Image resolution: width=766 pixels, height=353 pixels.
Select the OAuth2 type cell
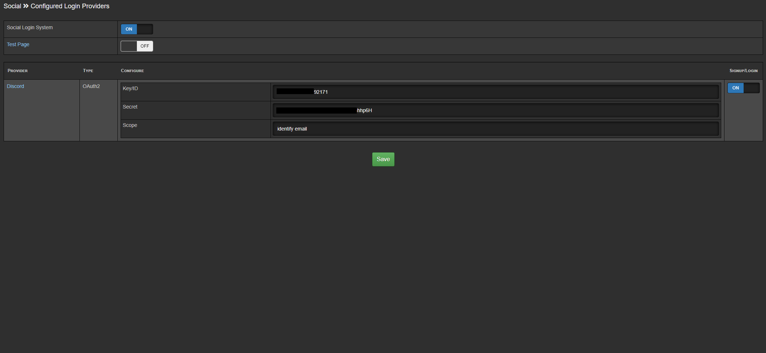click(91, 86)
